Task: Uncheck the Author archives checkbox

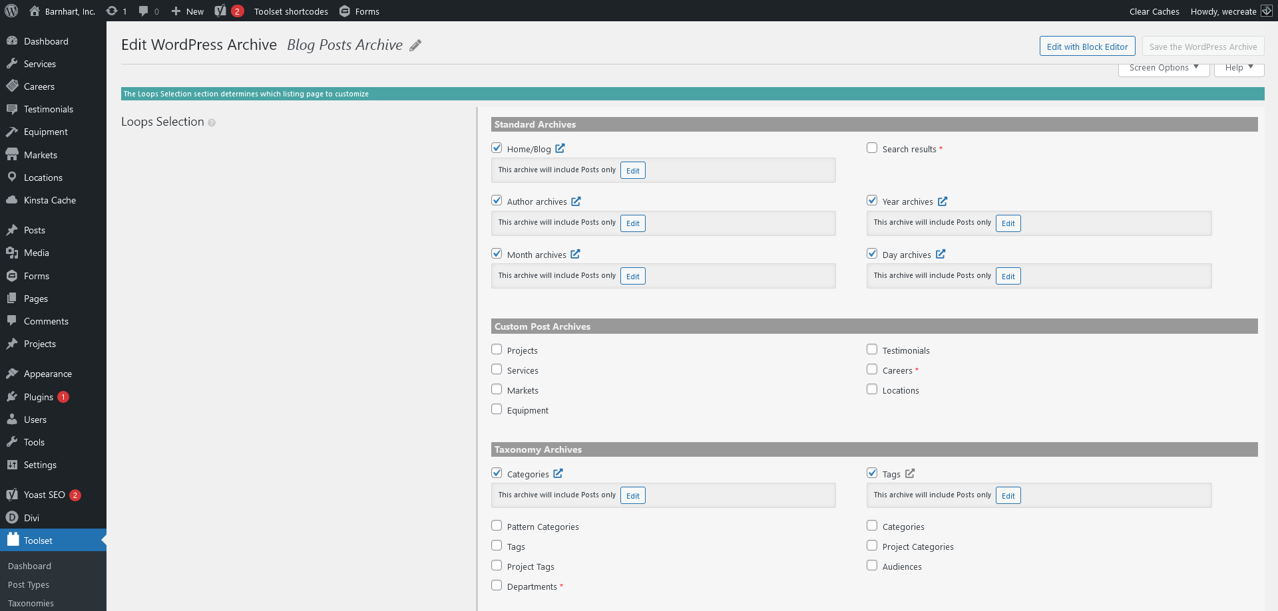Action: pyautogui.click(x=497, y=200)
